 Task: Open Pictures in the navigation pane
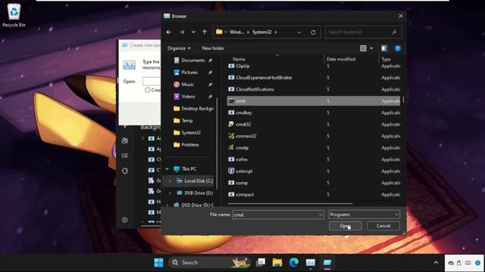[x=189, y=73]
